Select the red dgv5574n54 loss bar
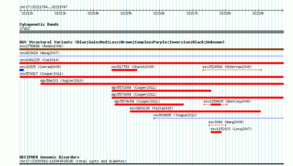The width and height of the screenshot is (293, 166). click(149, 105)
